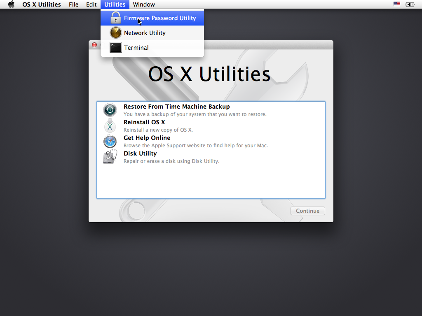Open the Edit menu
Image resolution: width=422 pixels, height=316 pixels.
(x=91, y=5)
